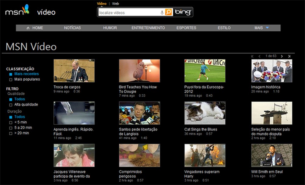Advance to the next video page
This screenshot has width=305, height=185.
tap(282, 57)
